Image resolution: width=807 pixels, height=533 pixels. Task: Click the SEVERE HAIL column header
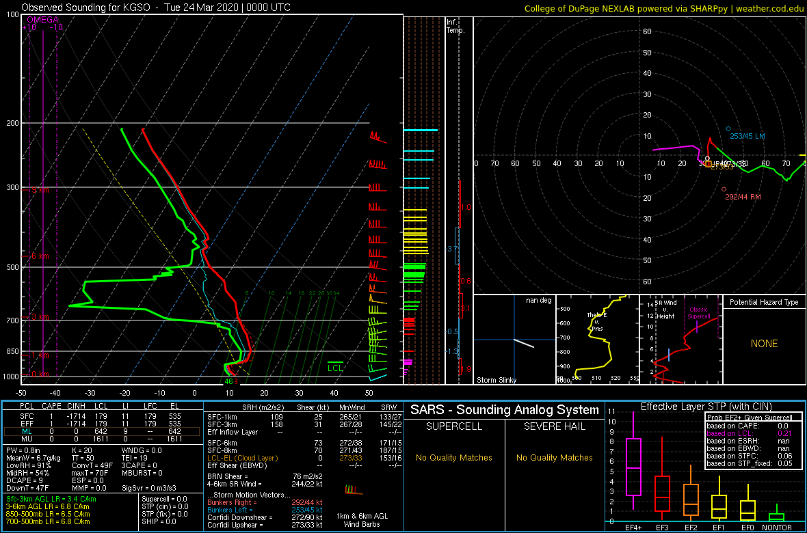click(x=555, y=427)
